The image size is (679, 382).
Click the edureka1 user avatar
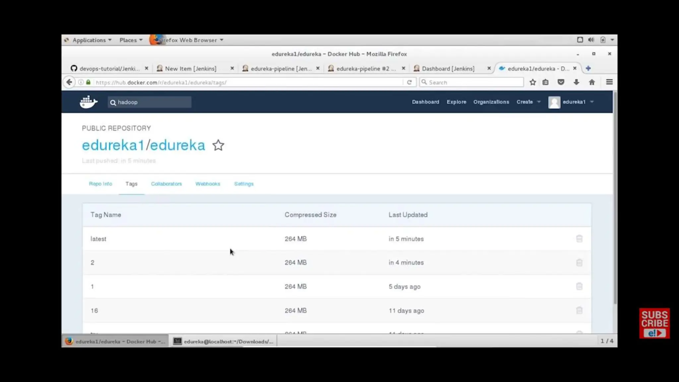pyautogui.click(x=554, y=102)
